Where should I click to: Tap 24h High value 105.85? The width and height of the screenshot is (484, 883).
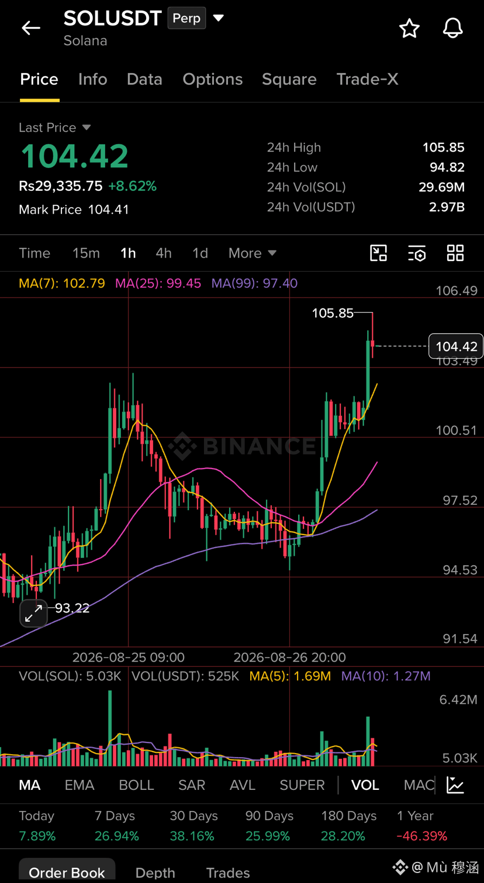click(444, 148)
